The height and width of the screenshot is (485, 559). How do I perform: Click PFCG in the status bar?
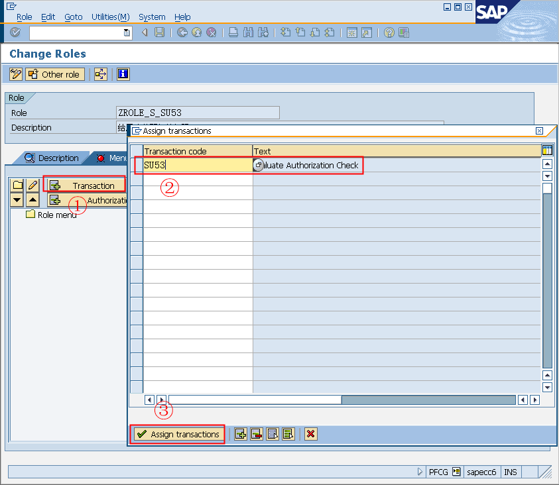(x=438, y=472)
